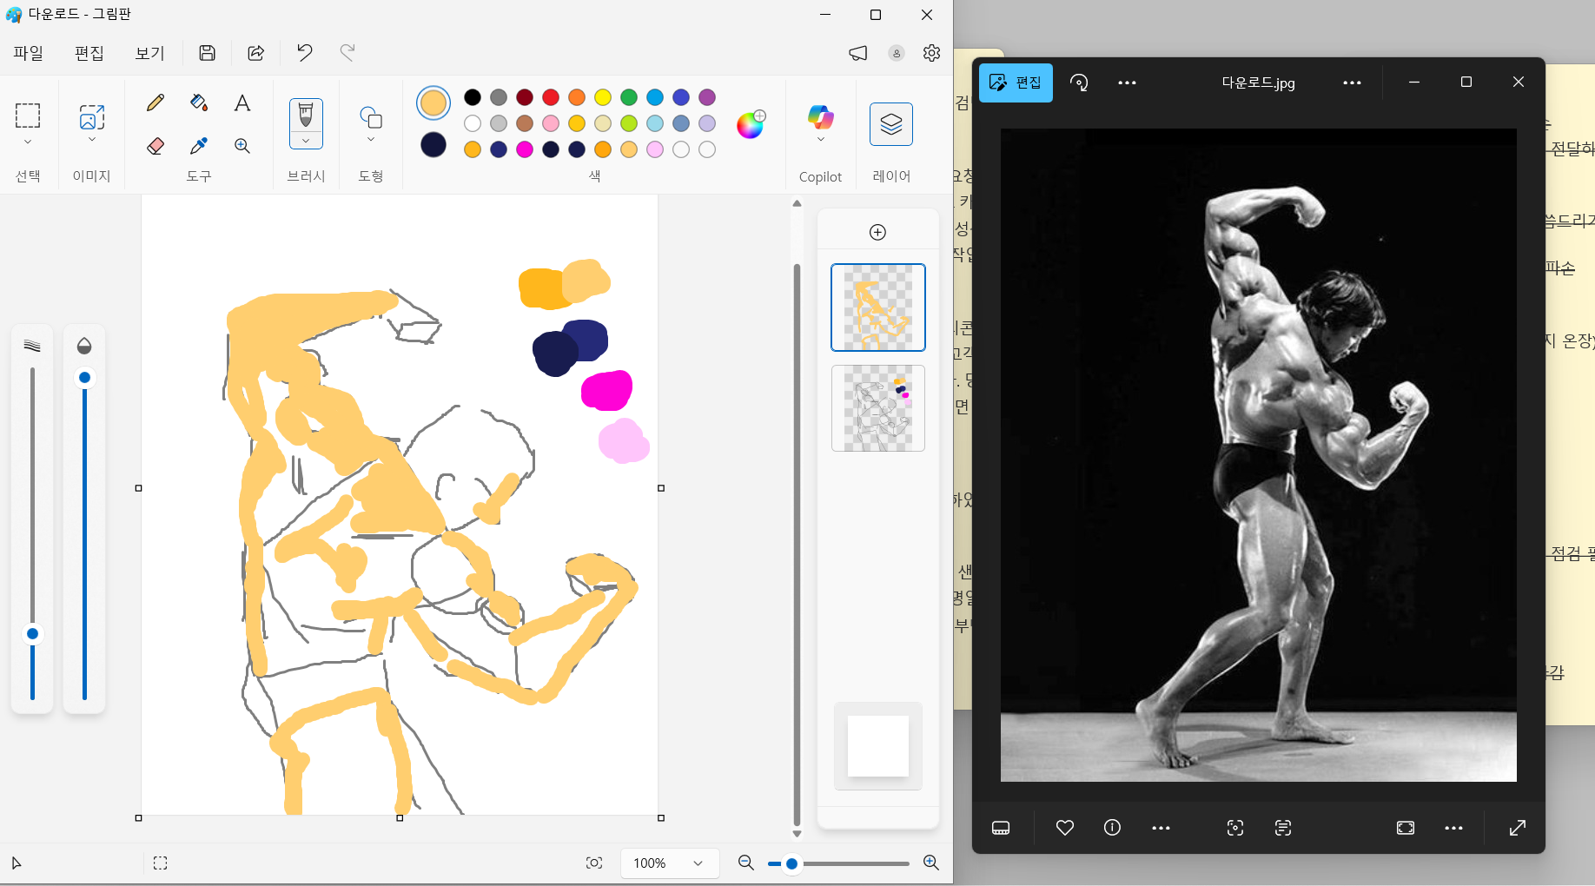Select the Fill bucket tool
1595x886 pixels.
(199, 102)
